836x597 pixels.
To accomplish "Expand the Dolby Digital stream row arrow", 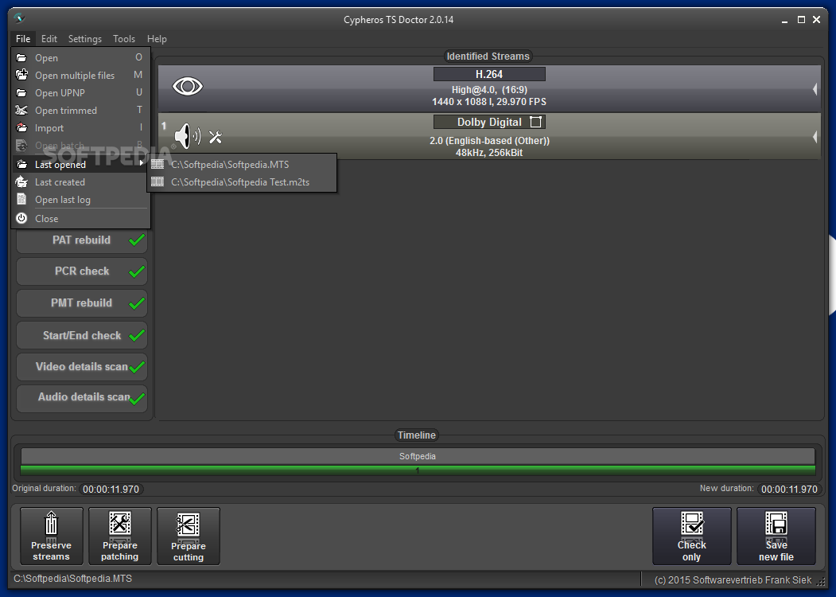I will (x=815, y=137).
